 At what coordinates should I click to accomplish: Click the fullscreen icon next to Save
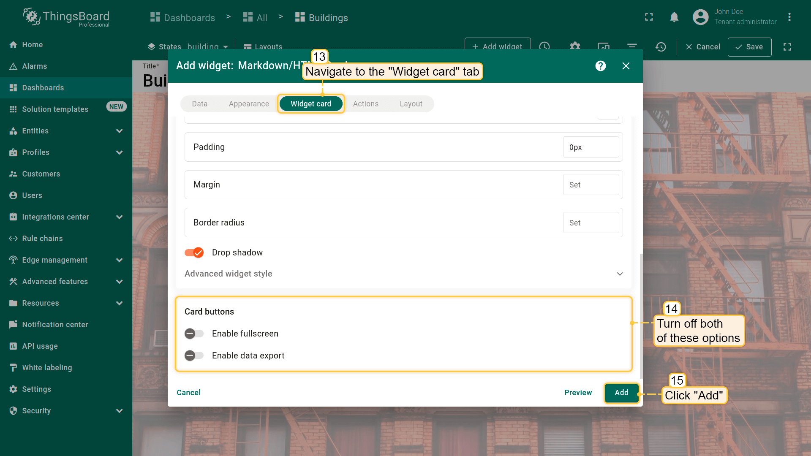point(787,47)
